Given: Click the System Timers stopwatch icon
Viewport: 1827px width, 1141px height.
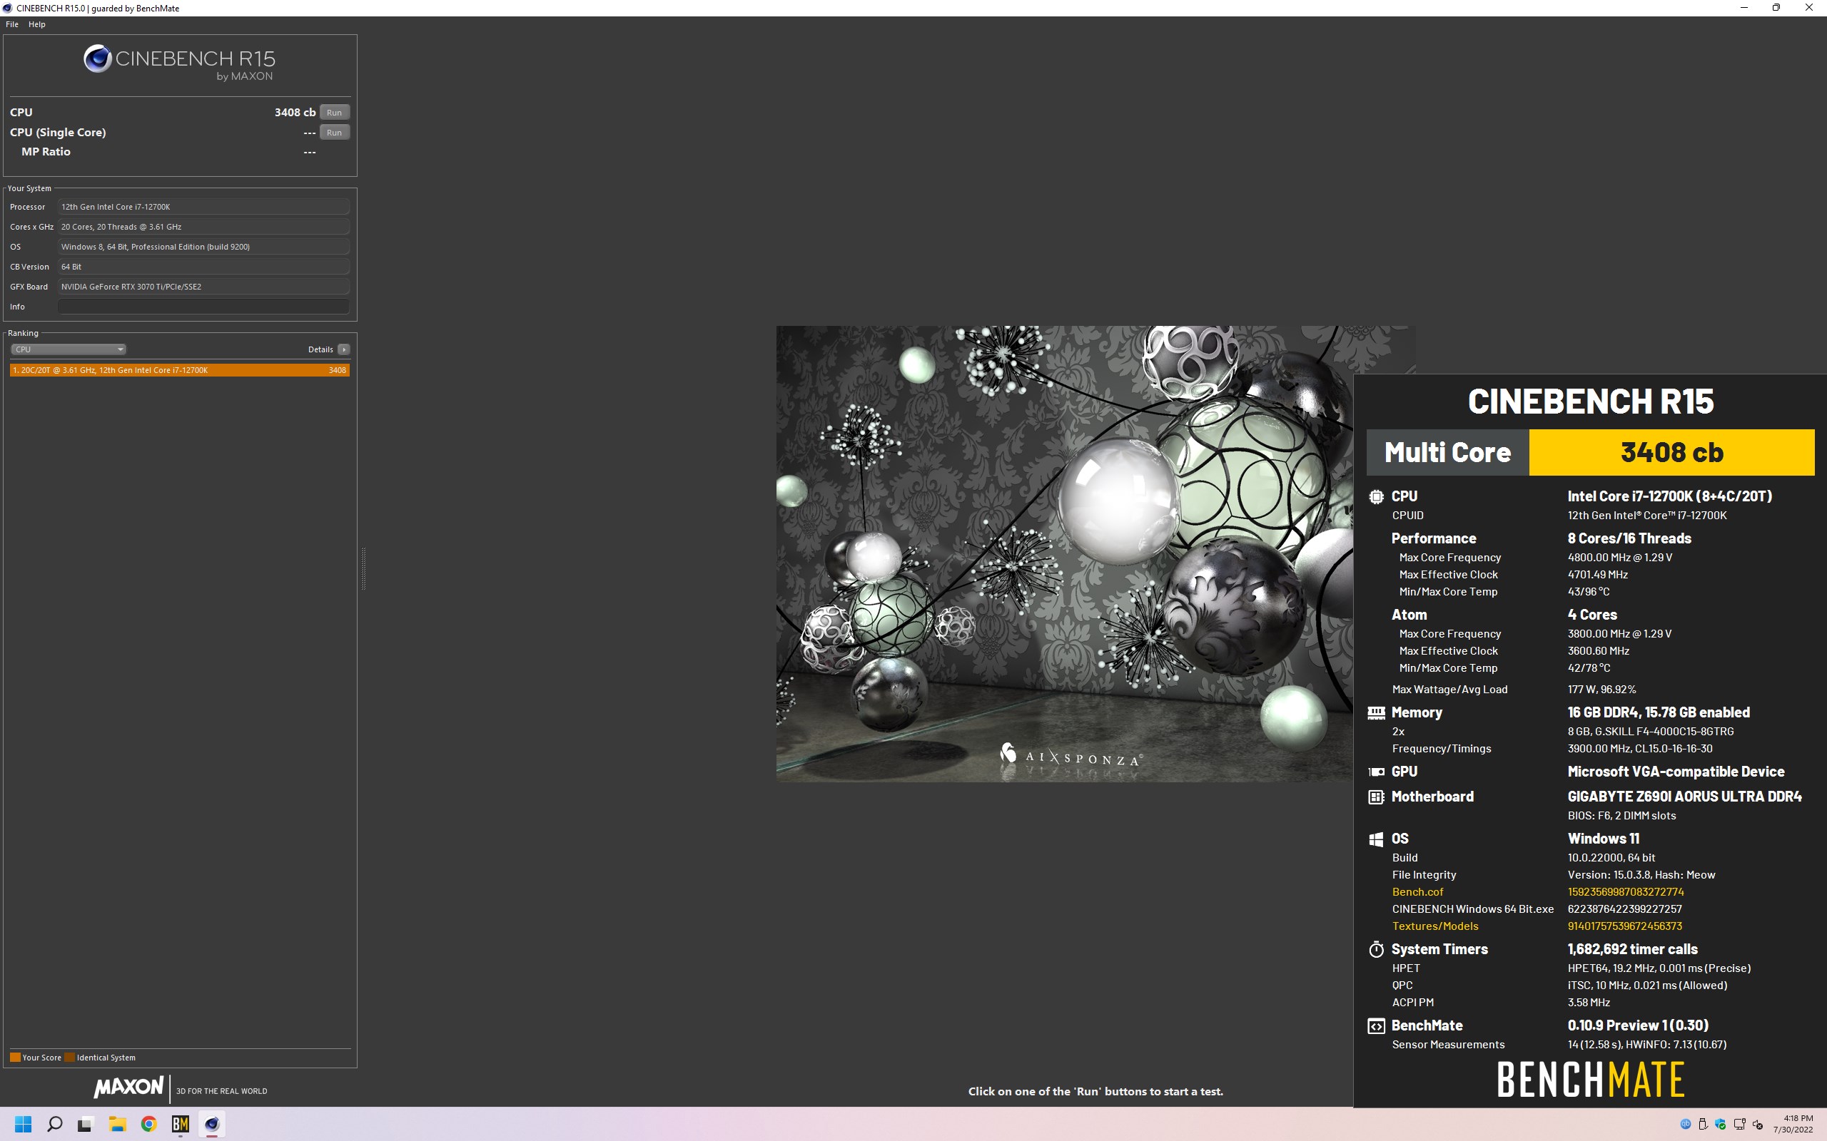Looking at the screenshot, I should [1376, 949].
